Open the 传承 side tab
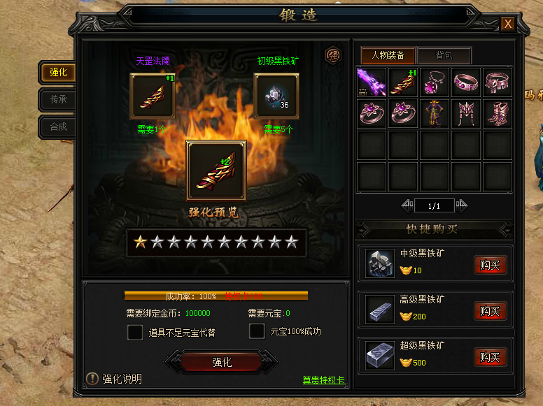Viewport: 543px width, 406px height. 58,100
